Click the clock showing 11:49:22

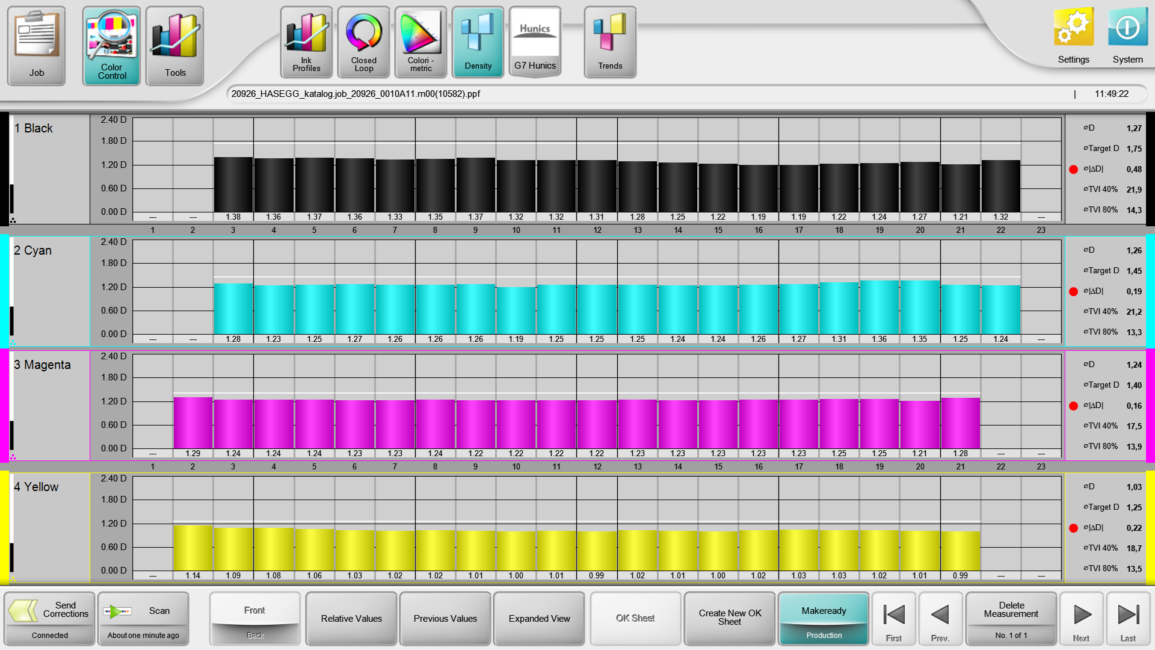[1111, 94]
